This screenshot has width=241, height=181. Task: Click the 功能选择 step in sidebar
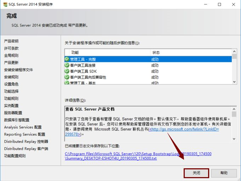click(x=11, y=91)
